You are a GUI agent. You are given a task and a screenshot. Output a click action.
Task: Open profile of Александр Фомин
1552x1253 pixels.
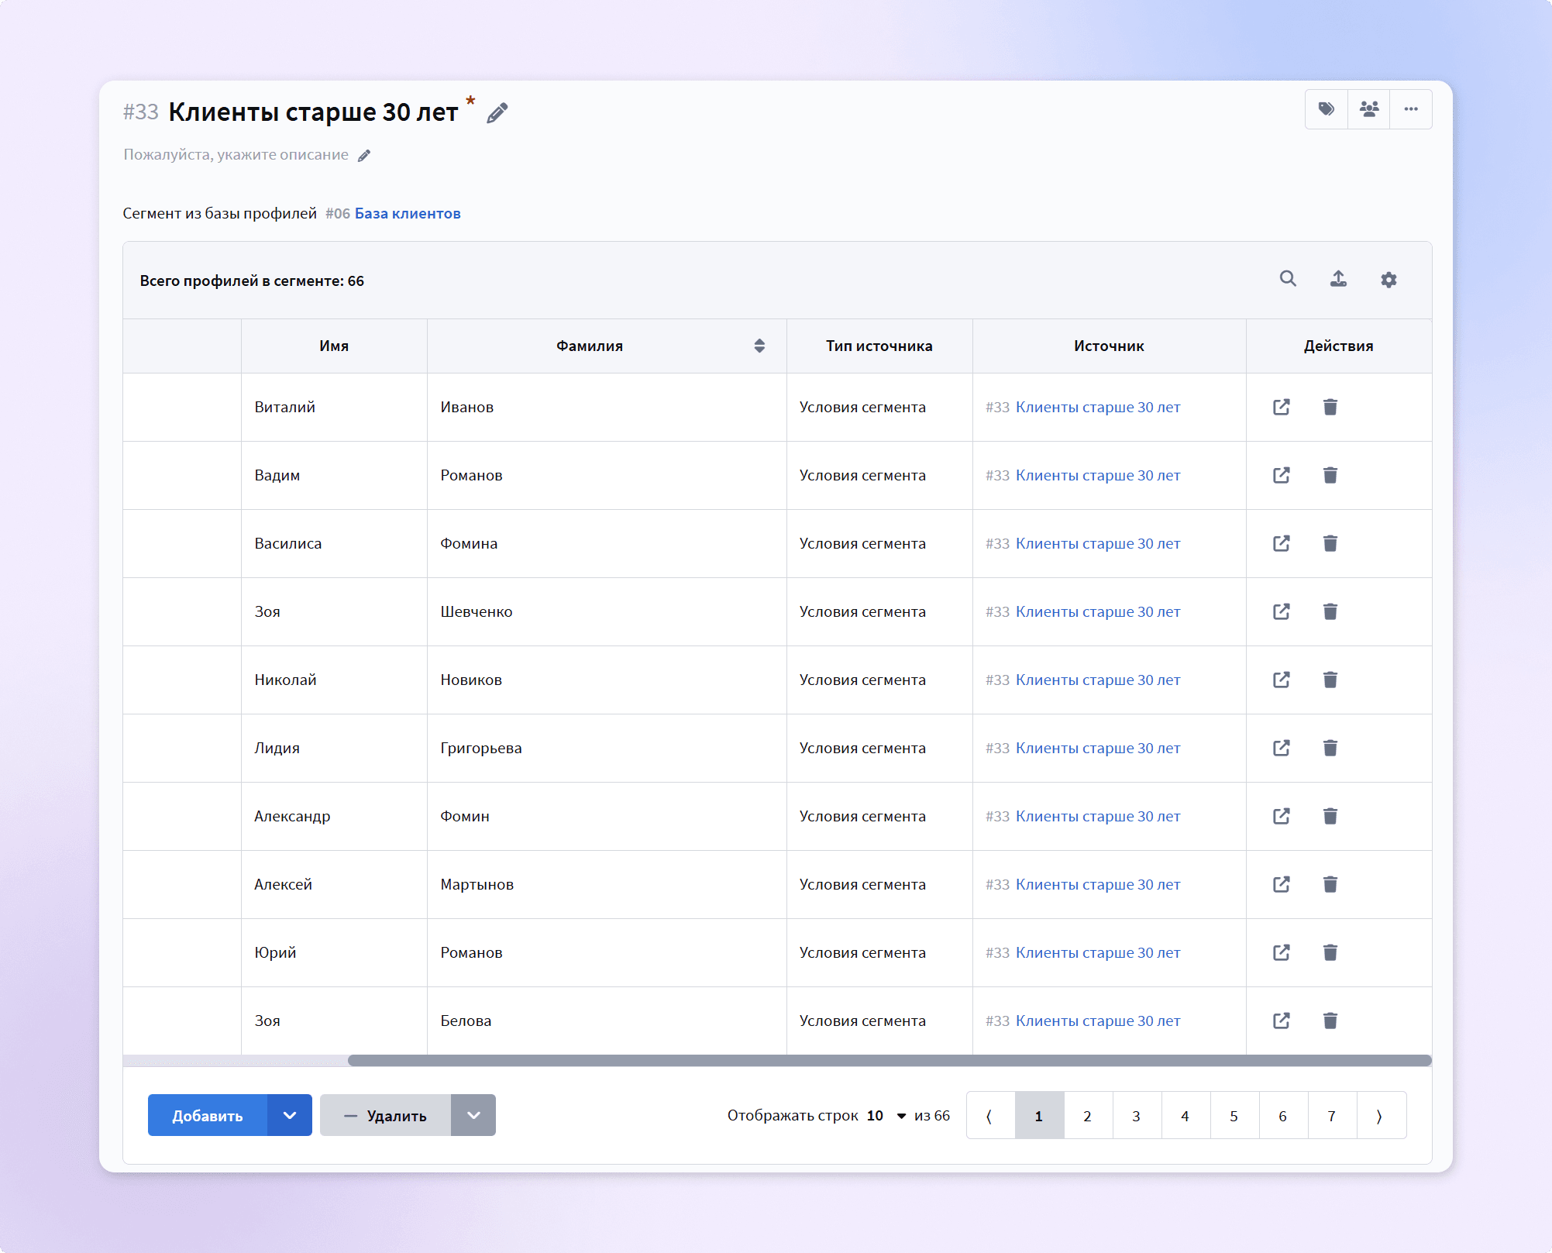pos(1282,816)
